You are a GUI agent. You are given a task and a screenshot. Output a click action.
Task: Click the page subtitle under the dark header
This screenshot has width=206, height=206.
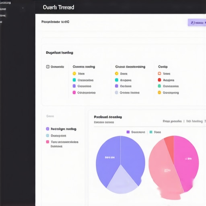[x=55, y=22]
